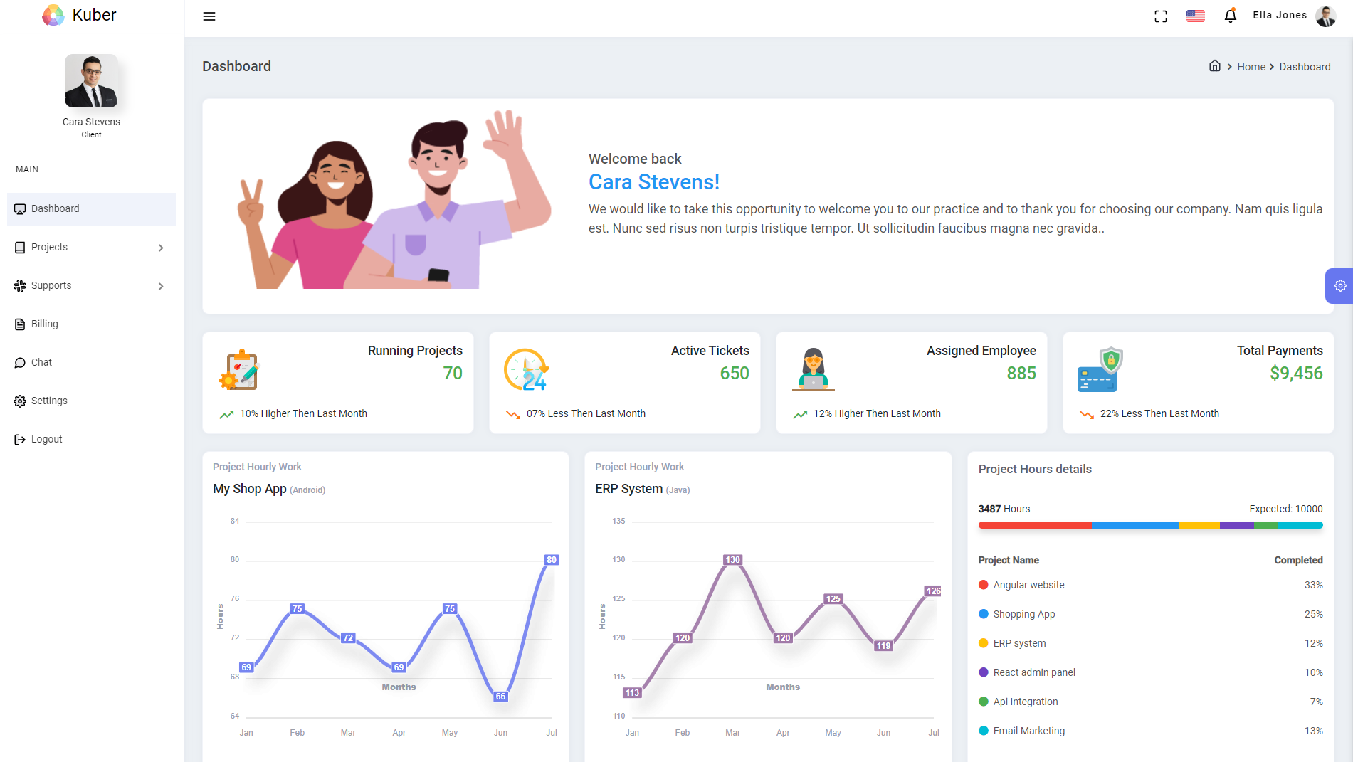Click the Kuber logo icon

click(x=53, y=15)
